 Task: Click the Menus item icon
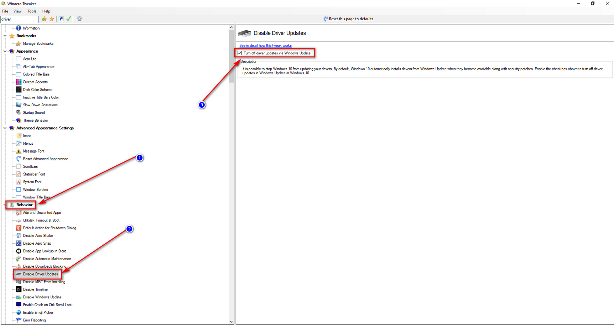tap(19, 143)
